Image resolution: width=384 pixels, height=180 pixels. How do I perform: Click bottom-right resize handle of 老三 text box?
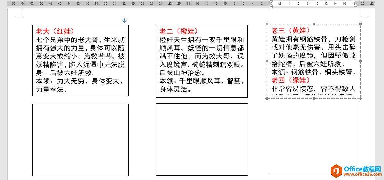(x=361, y=98)
